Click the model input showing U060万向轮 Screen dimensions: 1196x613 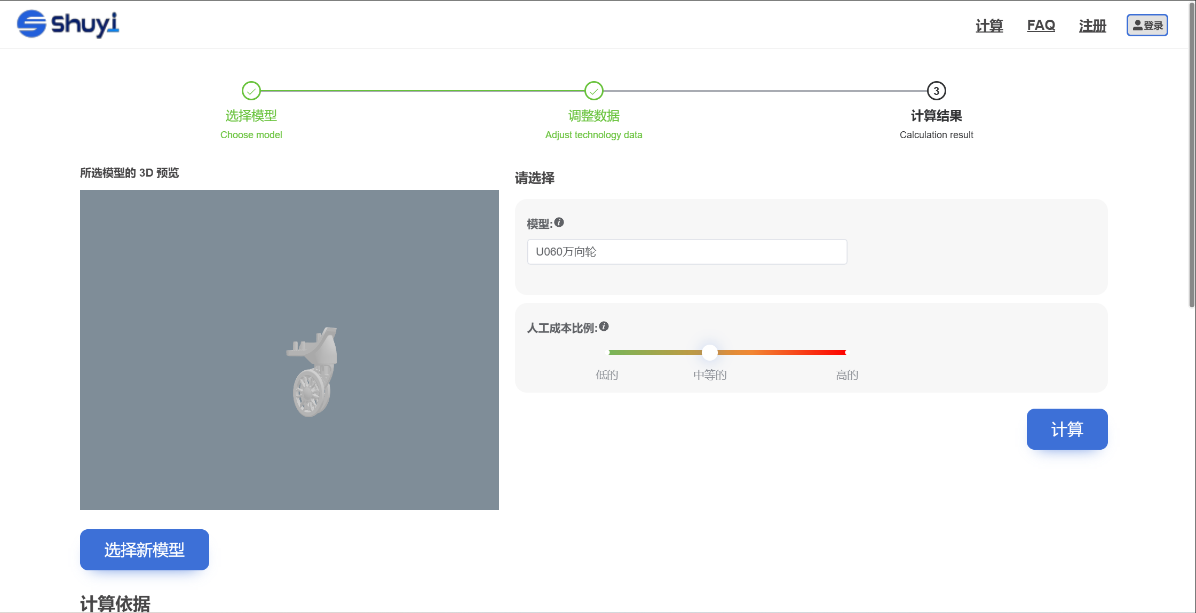pyautogui.click(x=686, y=252)
